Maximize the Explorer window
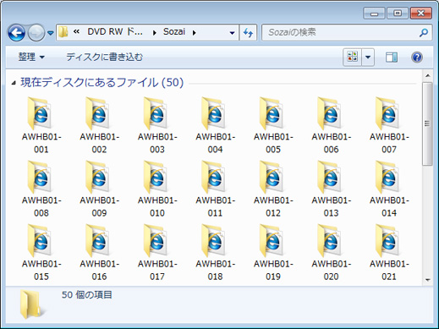This screenshot has width=439, height=329. pos(398,14)
